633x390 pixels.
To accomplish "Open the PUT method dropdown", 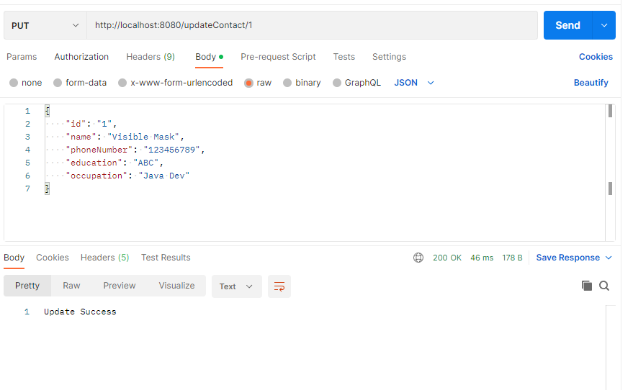I will (45, 25).
